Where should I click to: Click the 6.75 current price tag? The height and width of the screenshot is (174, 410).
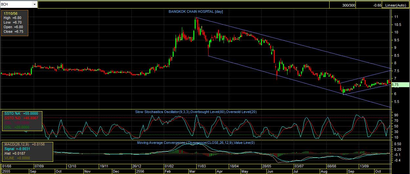400,85
